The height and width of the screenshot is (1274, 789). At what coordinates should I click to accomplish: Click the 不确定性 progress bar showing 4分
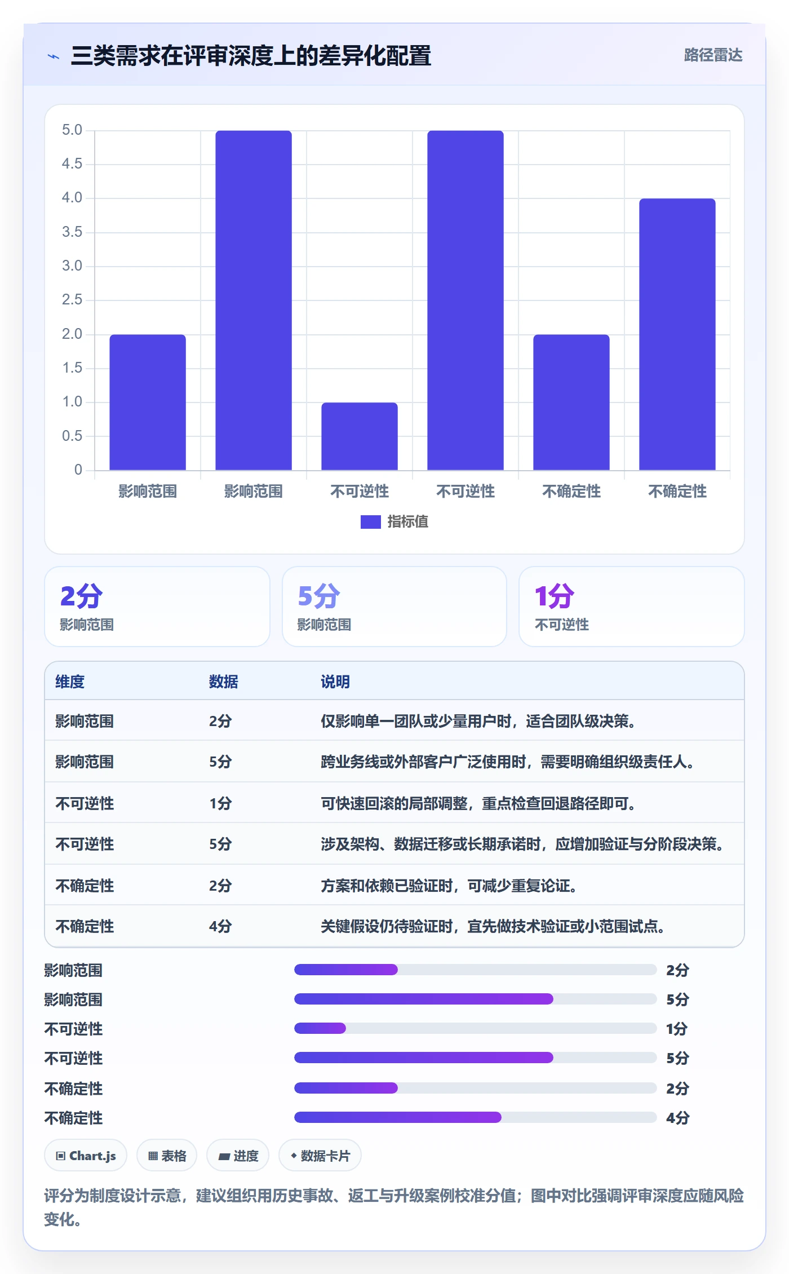pos(476,1117)
